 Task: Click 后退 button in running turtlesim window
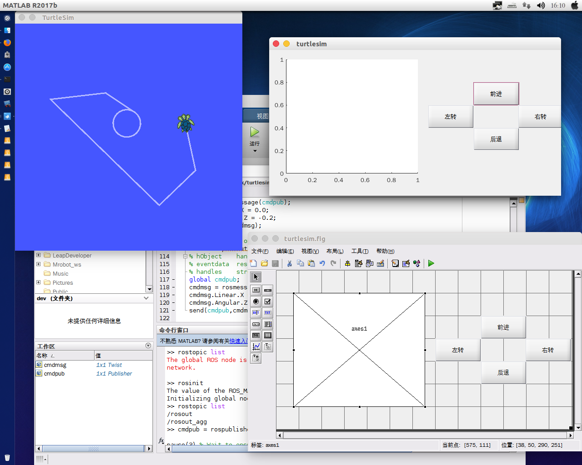pos(496,139)
